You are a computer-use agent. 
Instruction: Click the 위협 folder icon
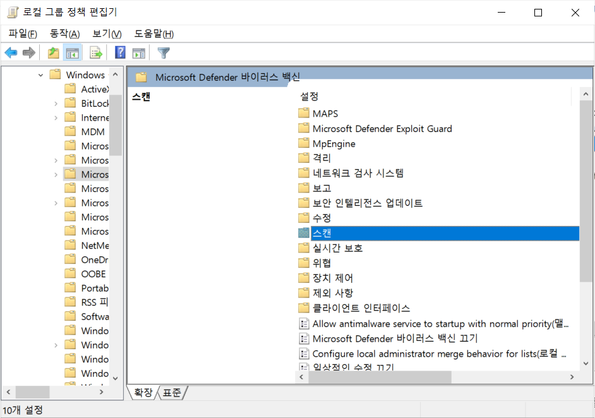click(304, 263)
